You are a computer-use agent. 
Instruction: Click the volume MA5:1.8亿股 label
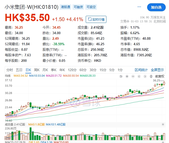click(x=36, y=124)
